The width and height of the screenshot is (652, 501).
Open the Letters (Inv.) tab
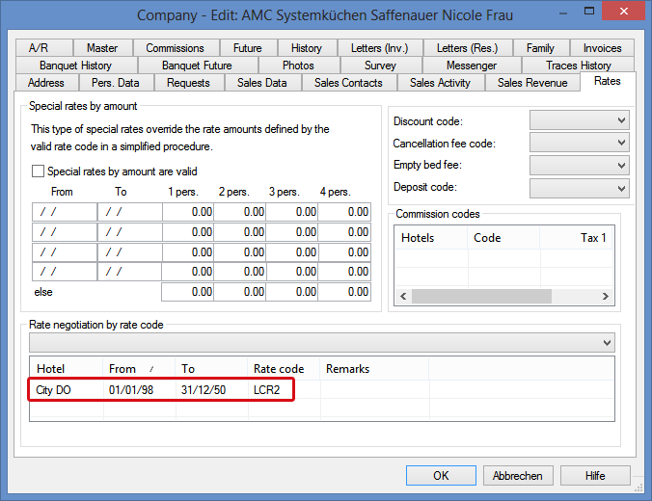pyautogui.click(x=380, y=48)
